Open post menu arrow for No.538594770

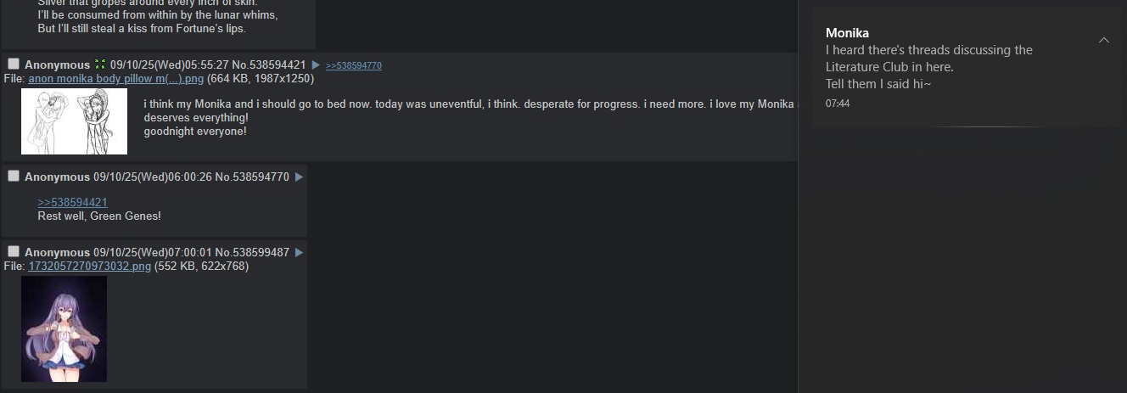tap(299, 177)
